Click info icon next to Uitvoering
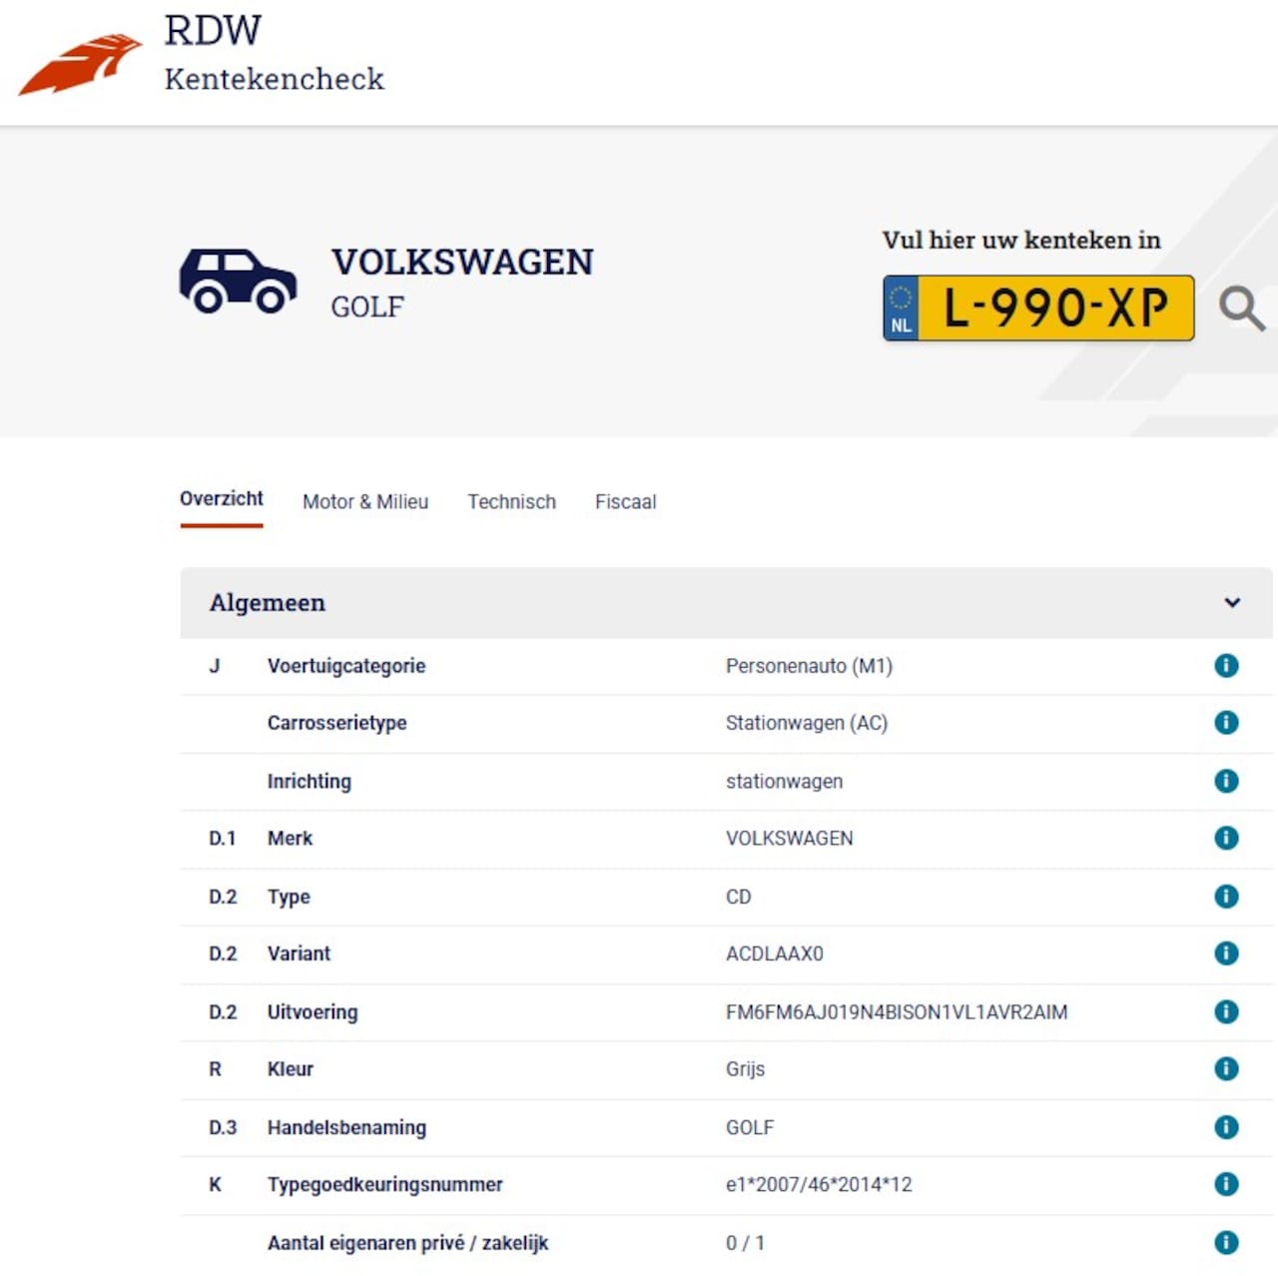1278x1276 pixels. click(x=1226, y=1011)
